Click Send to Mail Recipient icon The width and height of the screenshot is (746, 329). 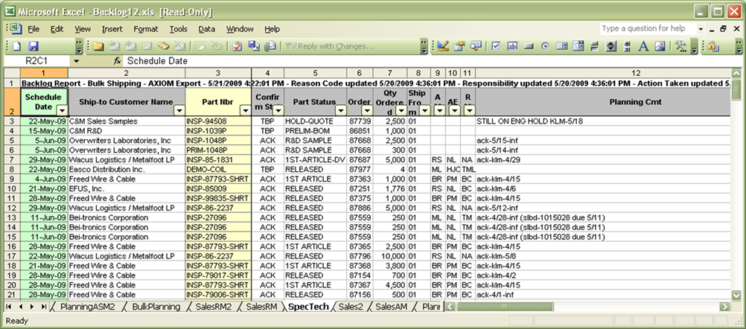[x=270, y=46]
